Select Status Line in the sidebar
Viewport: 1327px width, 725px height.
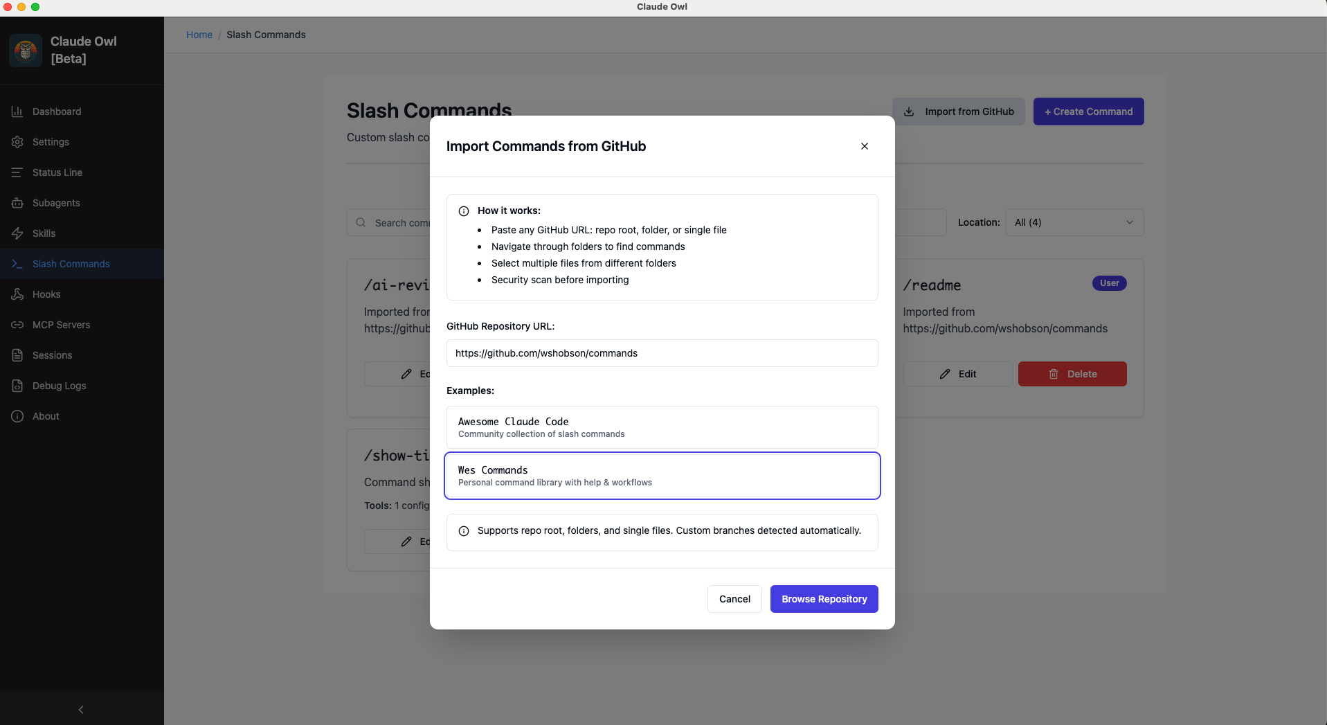57,172
